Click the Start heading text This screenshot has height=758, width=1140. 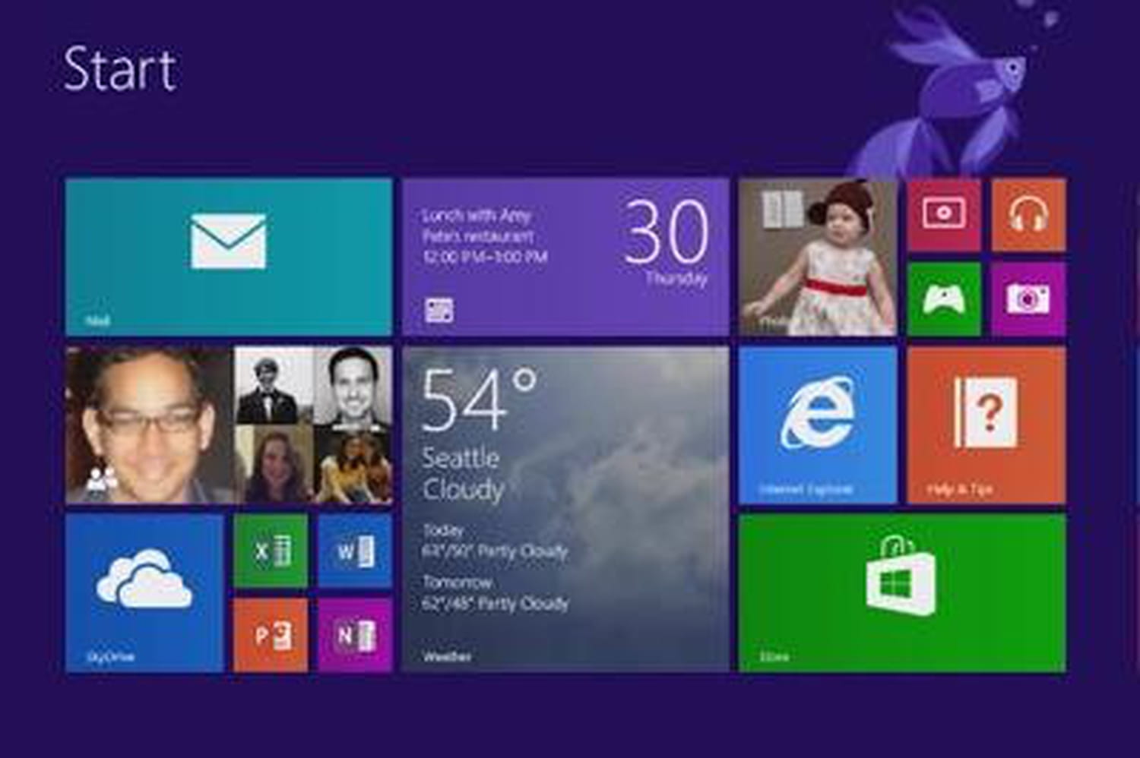tap(120, 69)
